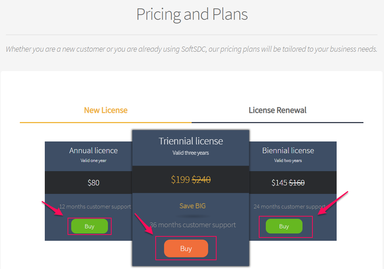Click the Pricing and Plans heading
The height and width of the screenshot is (269, 384).
[x=192, y=14]
